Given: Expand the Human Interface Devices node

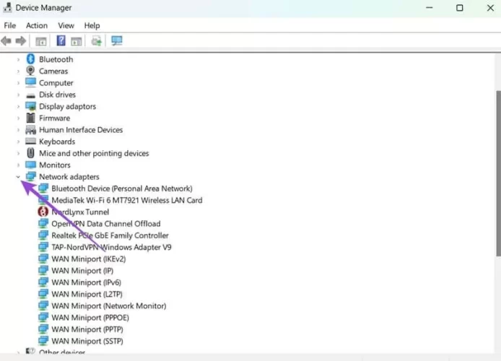Looking at the screenshot, I should 18,130.
